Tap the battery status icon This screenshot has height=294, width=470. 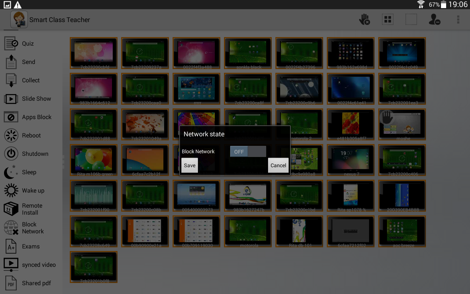click(x=444, y=4)
